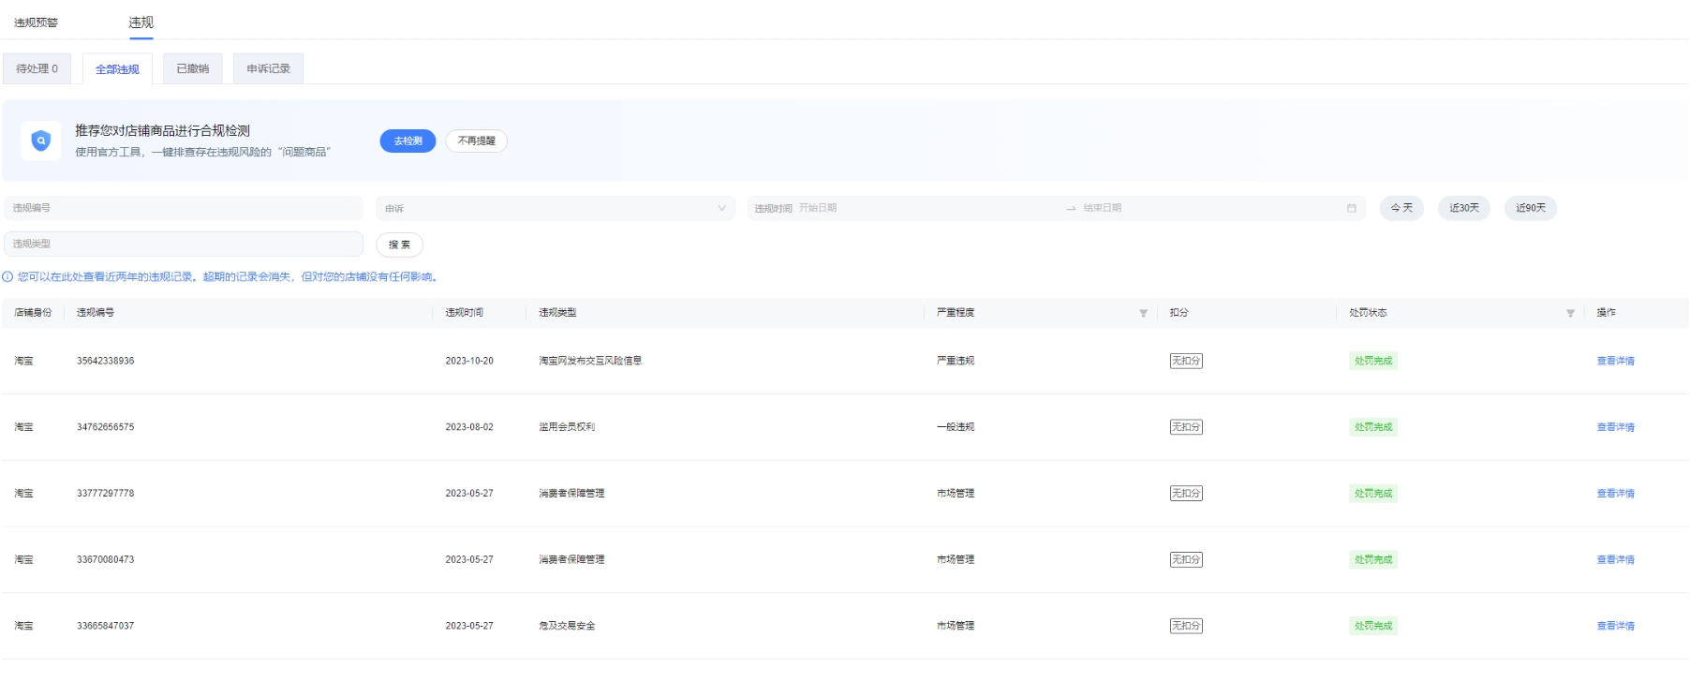
Task: Click the blue 去检测 button
Action: pos(408,141)
